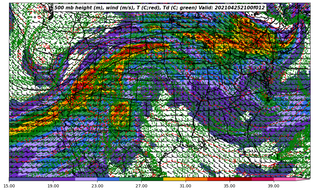Image resolution: width=313 pixels, height=191 pixels.
Task: Click the 19.00 colorbar tick label
Action: pos(53,186)
